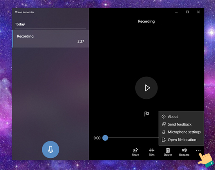Share the recording
215x170 pixels.
click(x=135, y=152)
